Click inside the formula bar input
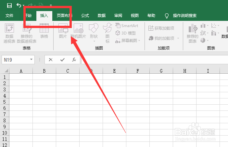The image size is (228, 147). (155, 60)
